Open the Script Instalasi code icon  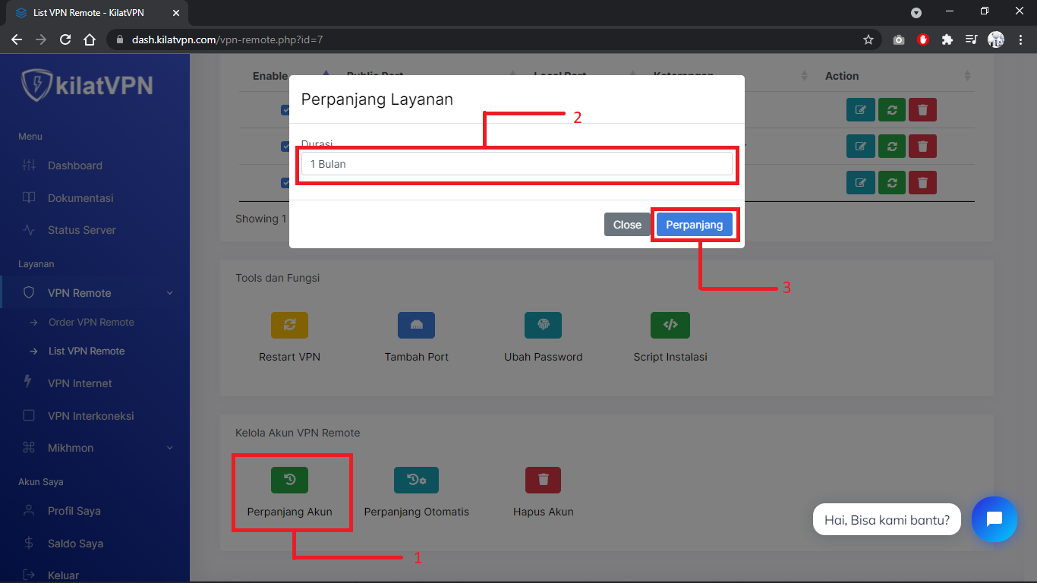coord(670,325)
